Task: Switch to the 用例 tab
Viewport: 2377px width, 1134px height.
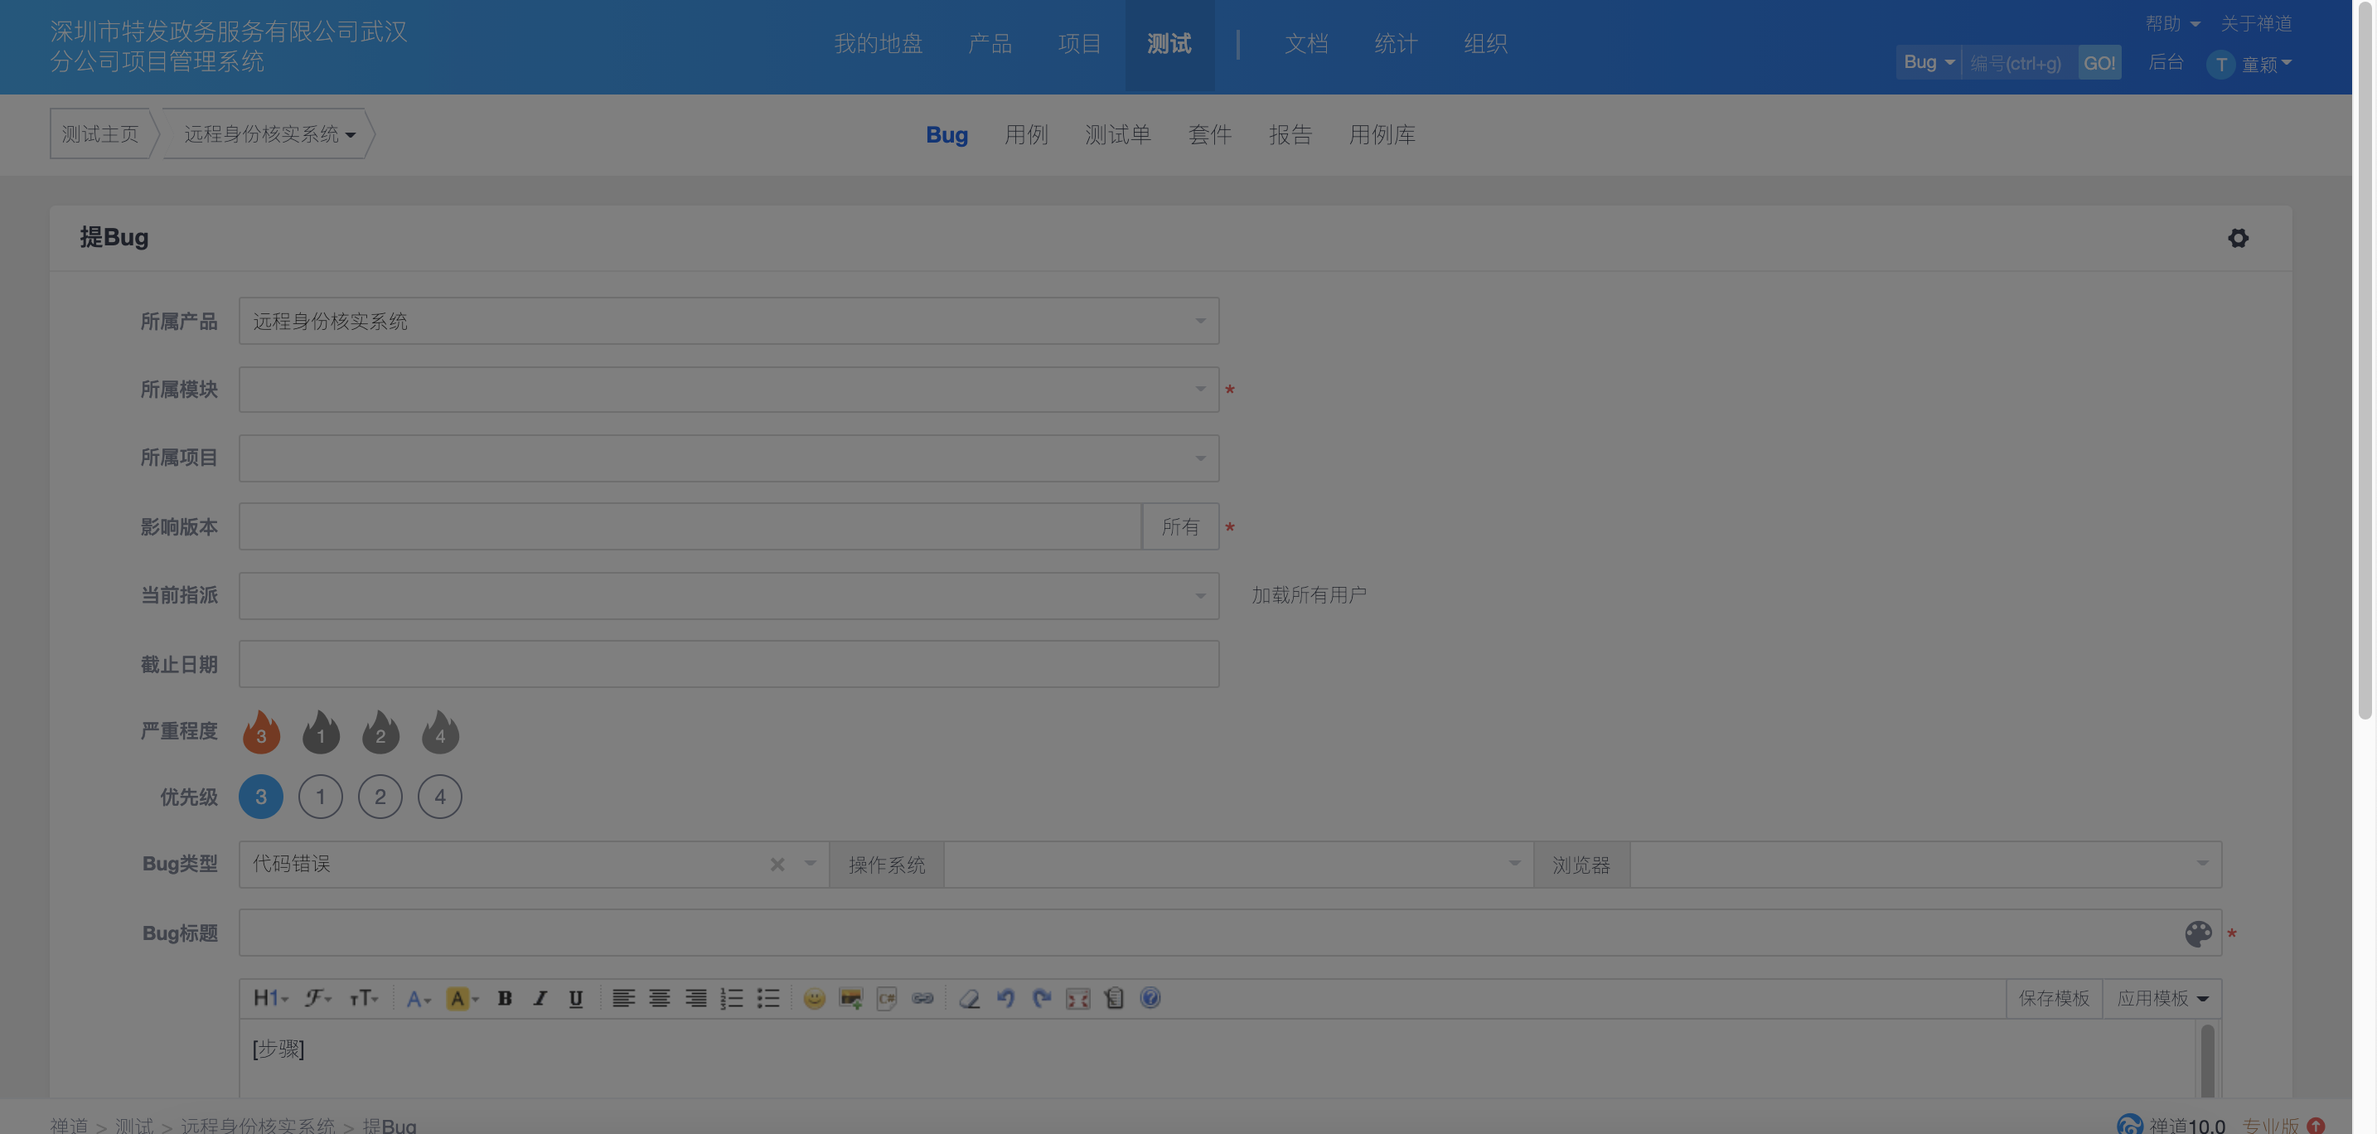Action: click(1026, 135)
